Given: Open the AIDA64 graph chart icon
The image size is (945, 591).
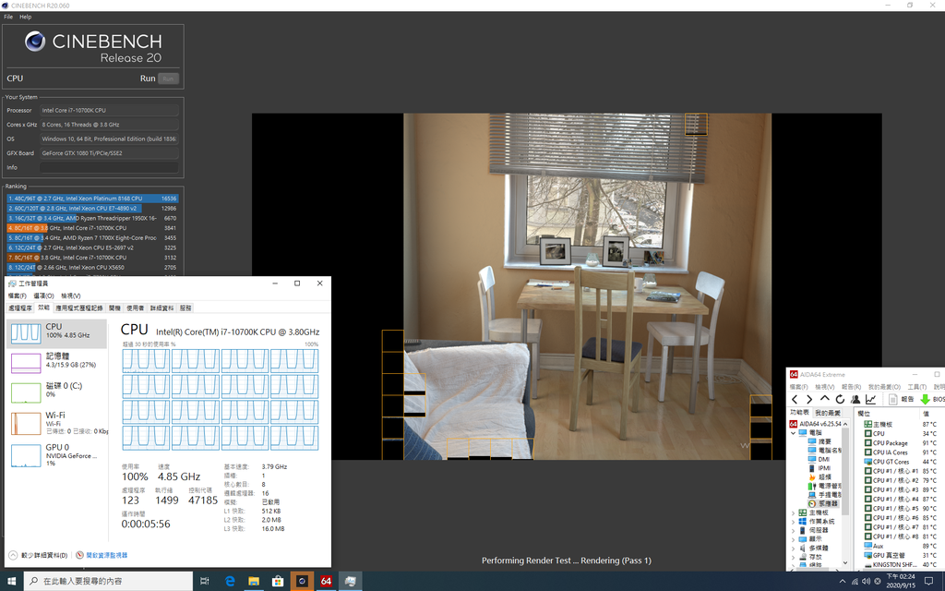Looking at the screenshot, I should (871, 399).
